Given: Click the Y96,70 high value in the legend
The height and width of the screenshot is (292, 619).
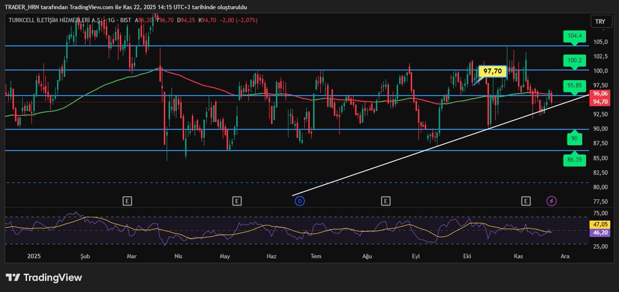Looking at the screenshot, I should 166,20.
